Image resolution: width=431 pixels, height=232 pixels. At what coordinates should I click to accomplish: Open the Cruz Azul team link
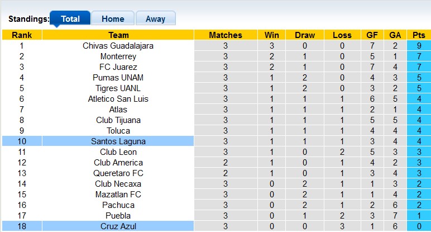(118, 226)
